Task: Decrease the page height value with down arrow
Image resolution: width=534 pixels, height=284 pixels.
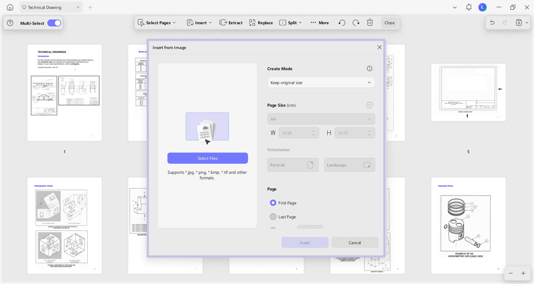Action: (369, 135)
